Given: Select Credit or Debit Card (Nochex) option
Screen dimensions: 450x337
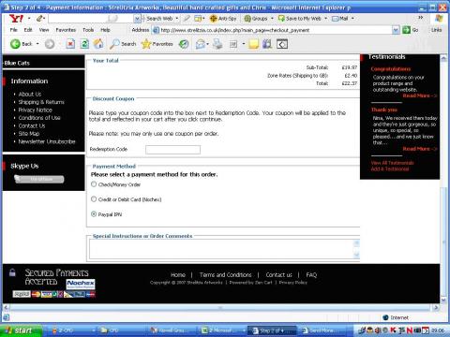Looking at the screenshot, I should [94, 199].
